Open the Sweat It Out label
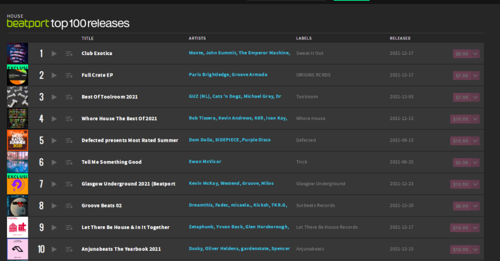Image resolution: width=500 pixels, height=261 pixels. tap(310, 53)
